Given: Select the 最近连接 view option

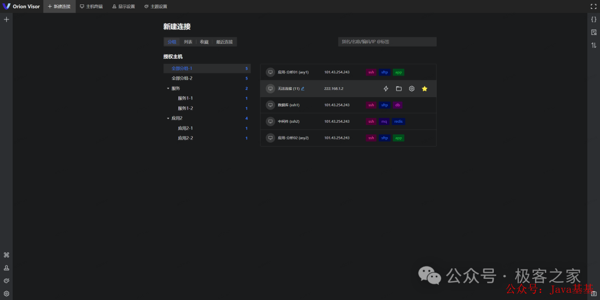Looking at the screenshot, I should (x=224, y=42).
